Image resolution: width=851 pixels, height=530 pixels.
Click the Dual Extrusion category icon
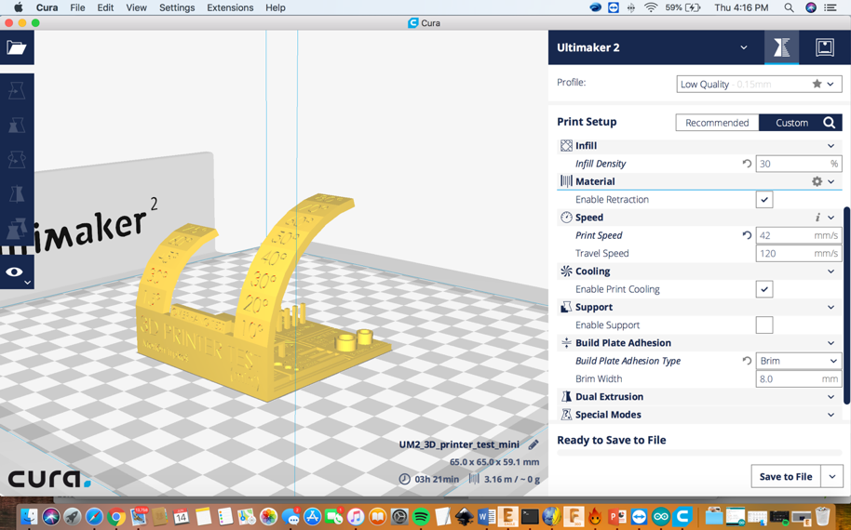pos(566,397)
